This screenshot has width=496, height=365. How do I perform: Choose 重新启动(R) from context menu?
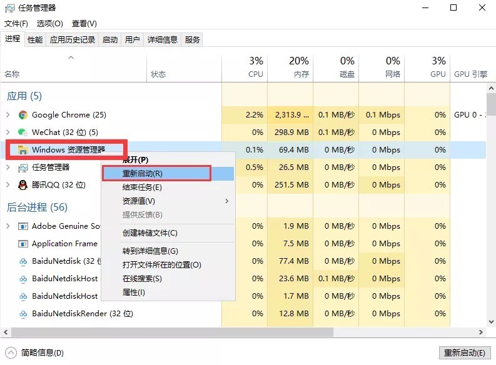pos(168,174)
